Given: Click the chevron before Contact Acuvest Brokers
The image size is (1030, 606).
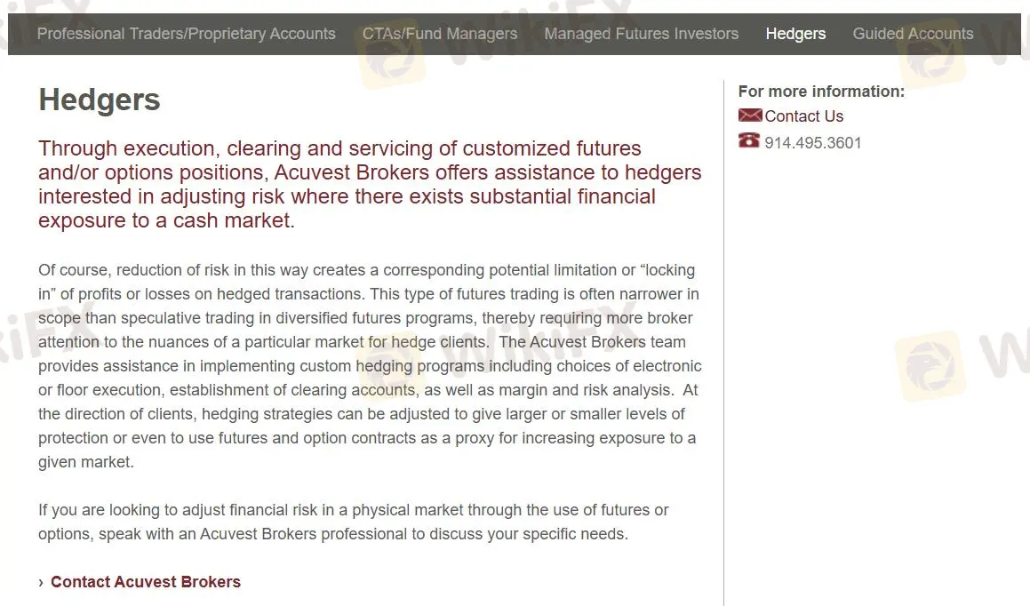Looking at the screenshot, I should 41,582.
